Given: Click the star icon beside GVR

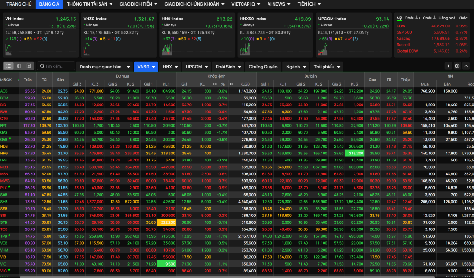Looking at the screenshot, I should (10, 138).
